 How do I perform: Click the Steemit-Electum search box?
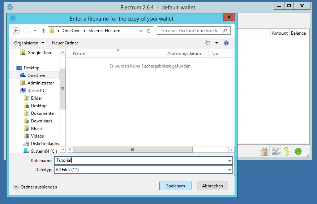[x=193, y=31]
